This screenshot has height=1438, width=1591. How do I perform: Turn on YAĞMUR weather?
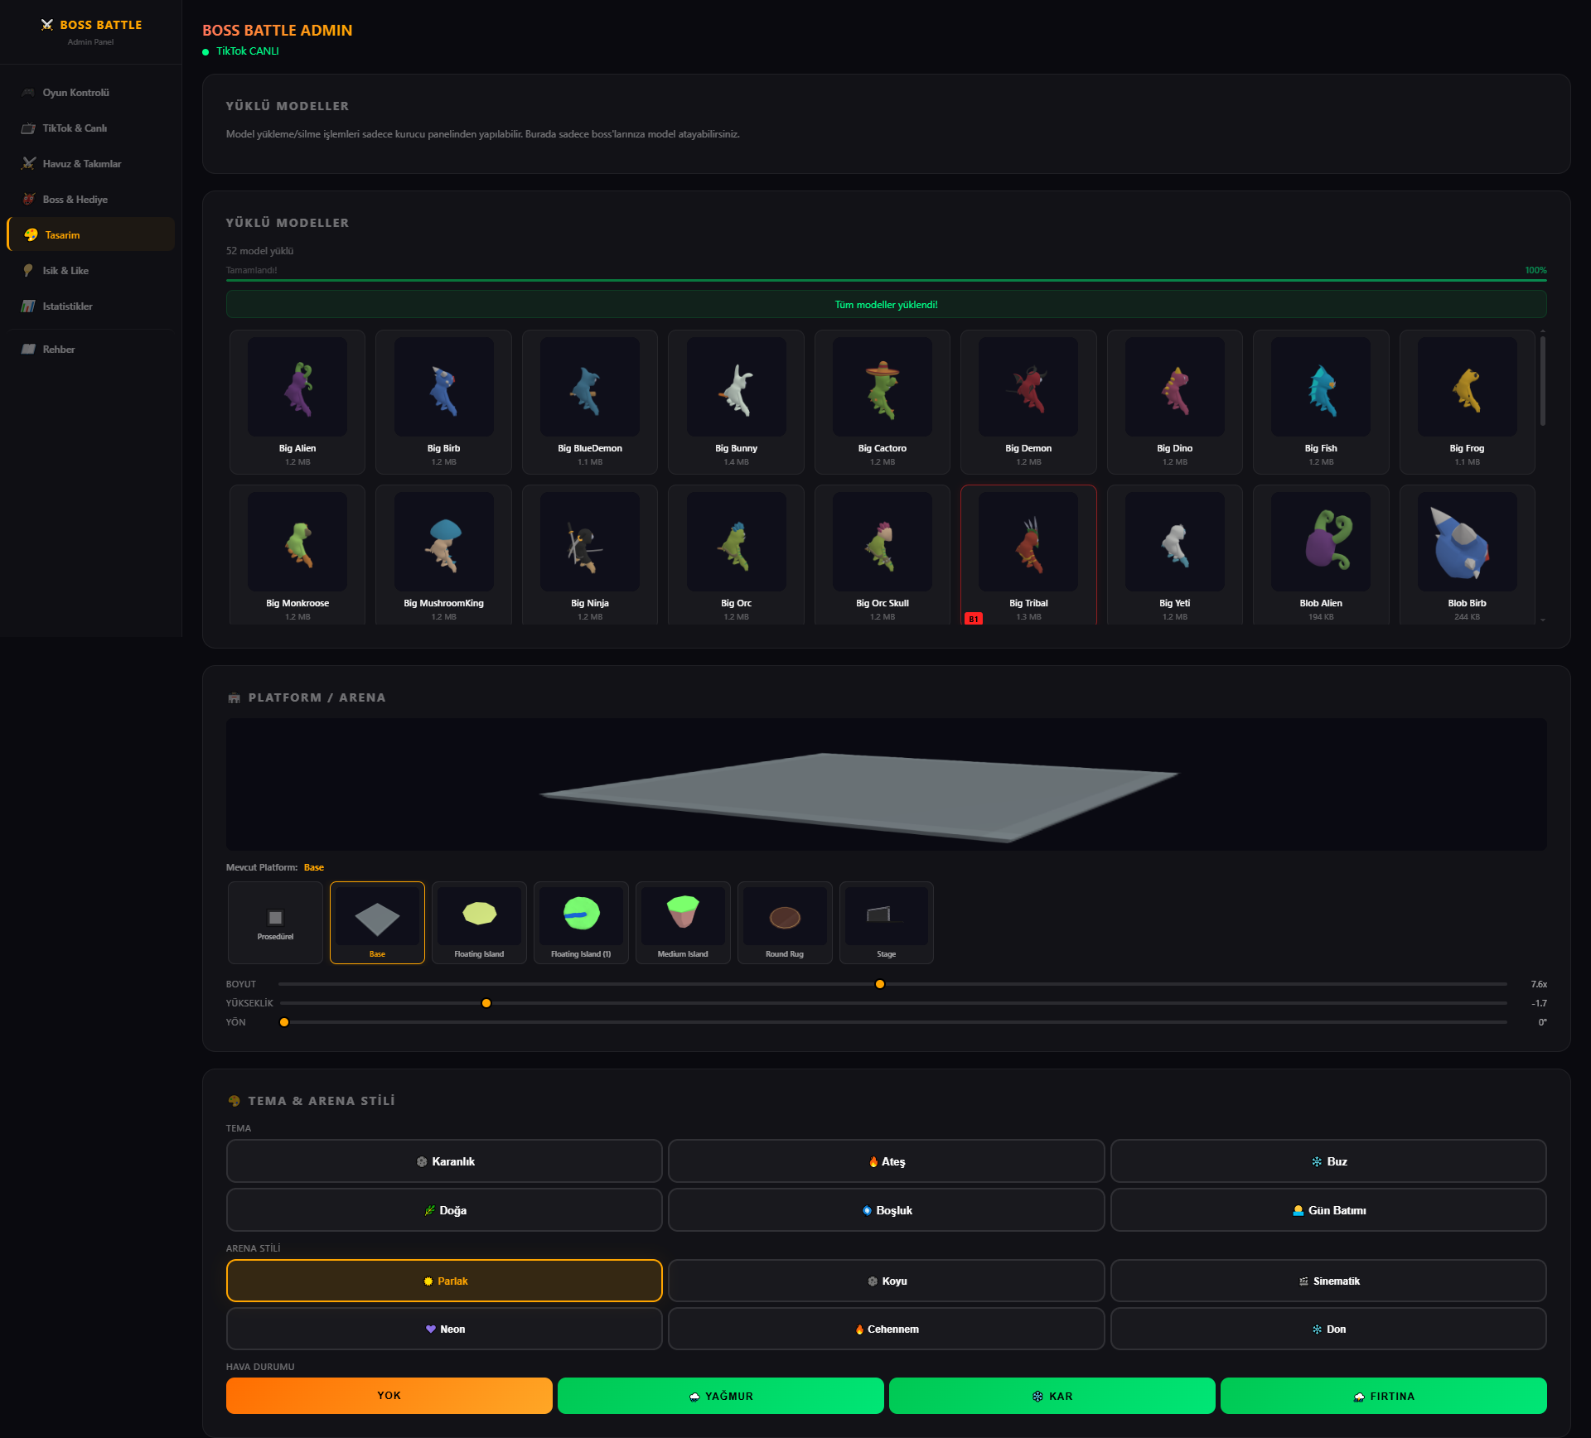click(x=721, y=1396)
